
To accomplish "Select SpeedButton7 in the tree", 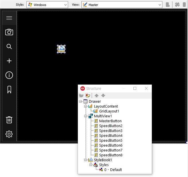I will point(111,150).
